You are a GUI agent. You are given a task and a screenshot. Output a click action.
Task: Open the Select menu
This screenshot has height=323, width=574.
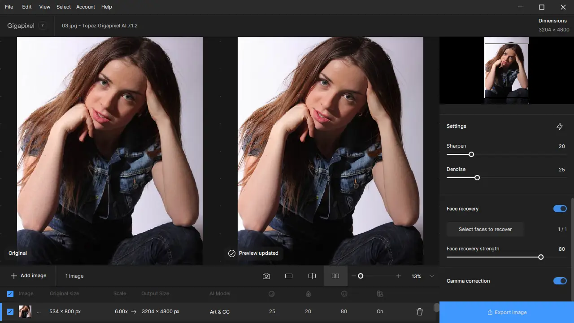coord(64,7)
